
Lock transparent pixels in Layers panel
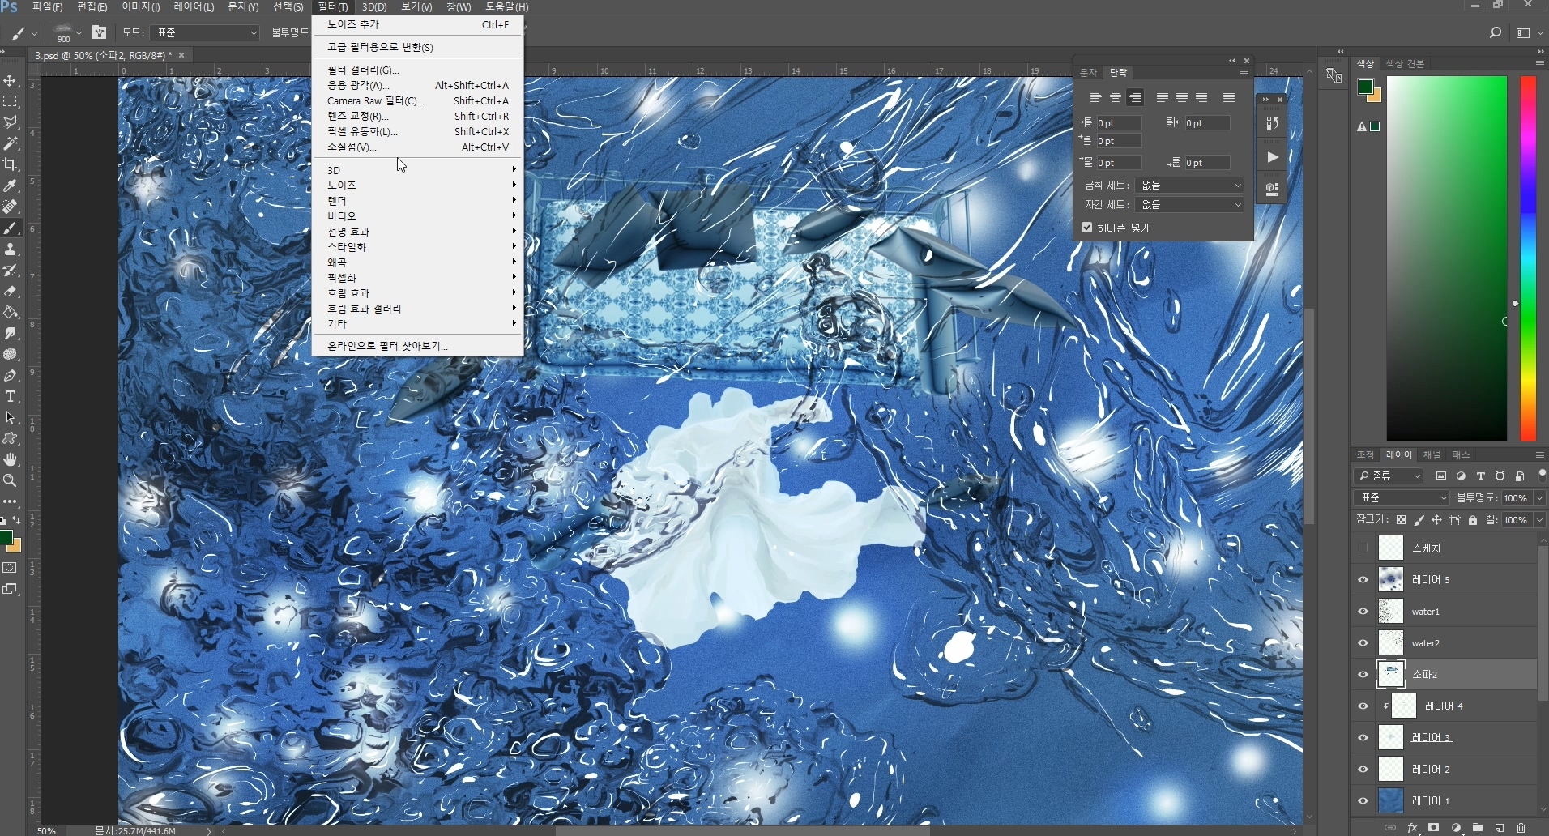[1401, 520]
